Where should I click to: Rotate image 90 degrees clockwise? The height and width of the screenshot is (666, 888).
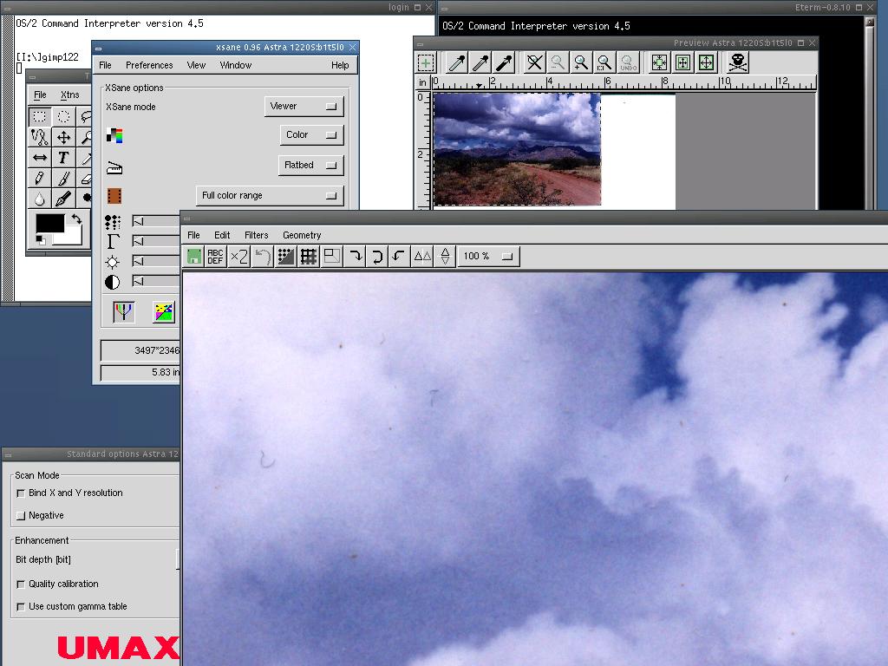356,257
